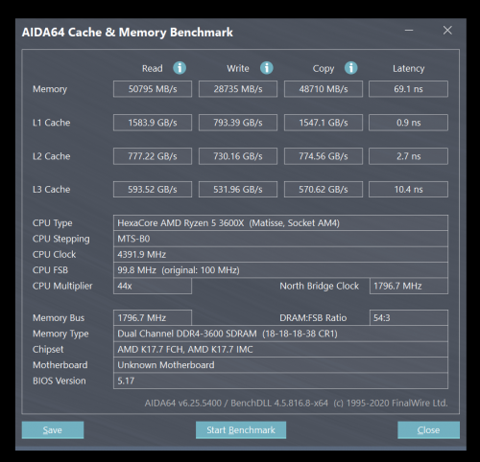Select the North Bridge Clock 1796.7 MHz field
Image resolution: width=480 pixels, height=462 pixels.
(409, 286)
